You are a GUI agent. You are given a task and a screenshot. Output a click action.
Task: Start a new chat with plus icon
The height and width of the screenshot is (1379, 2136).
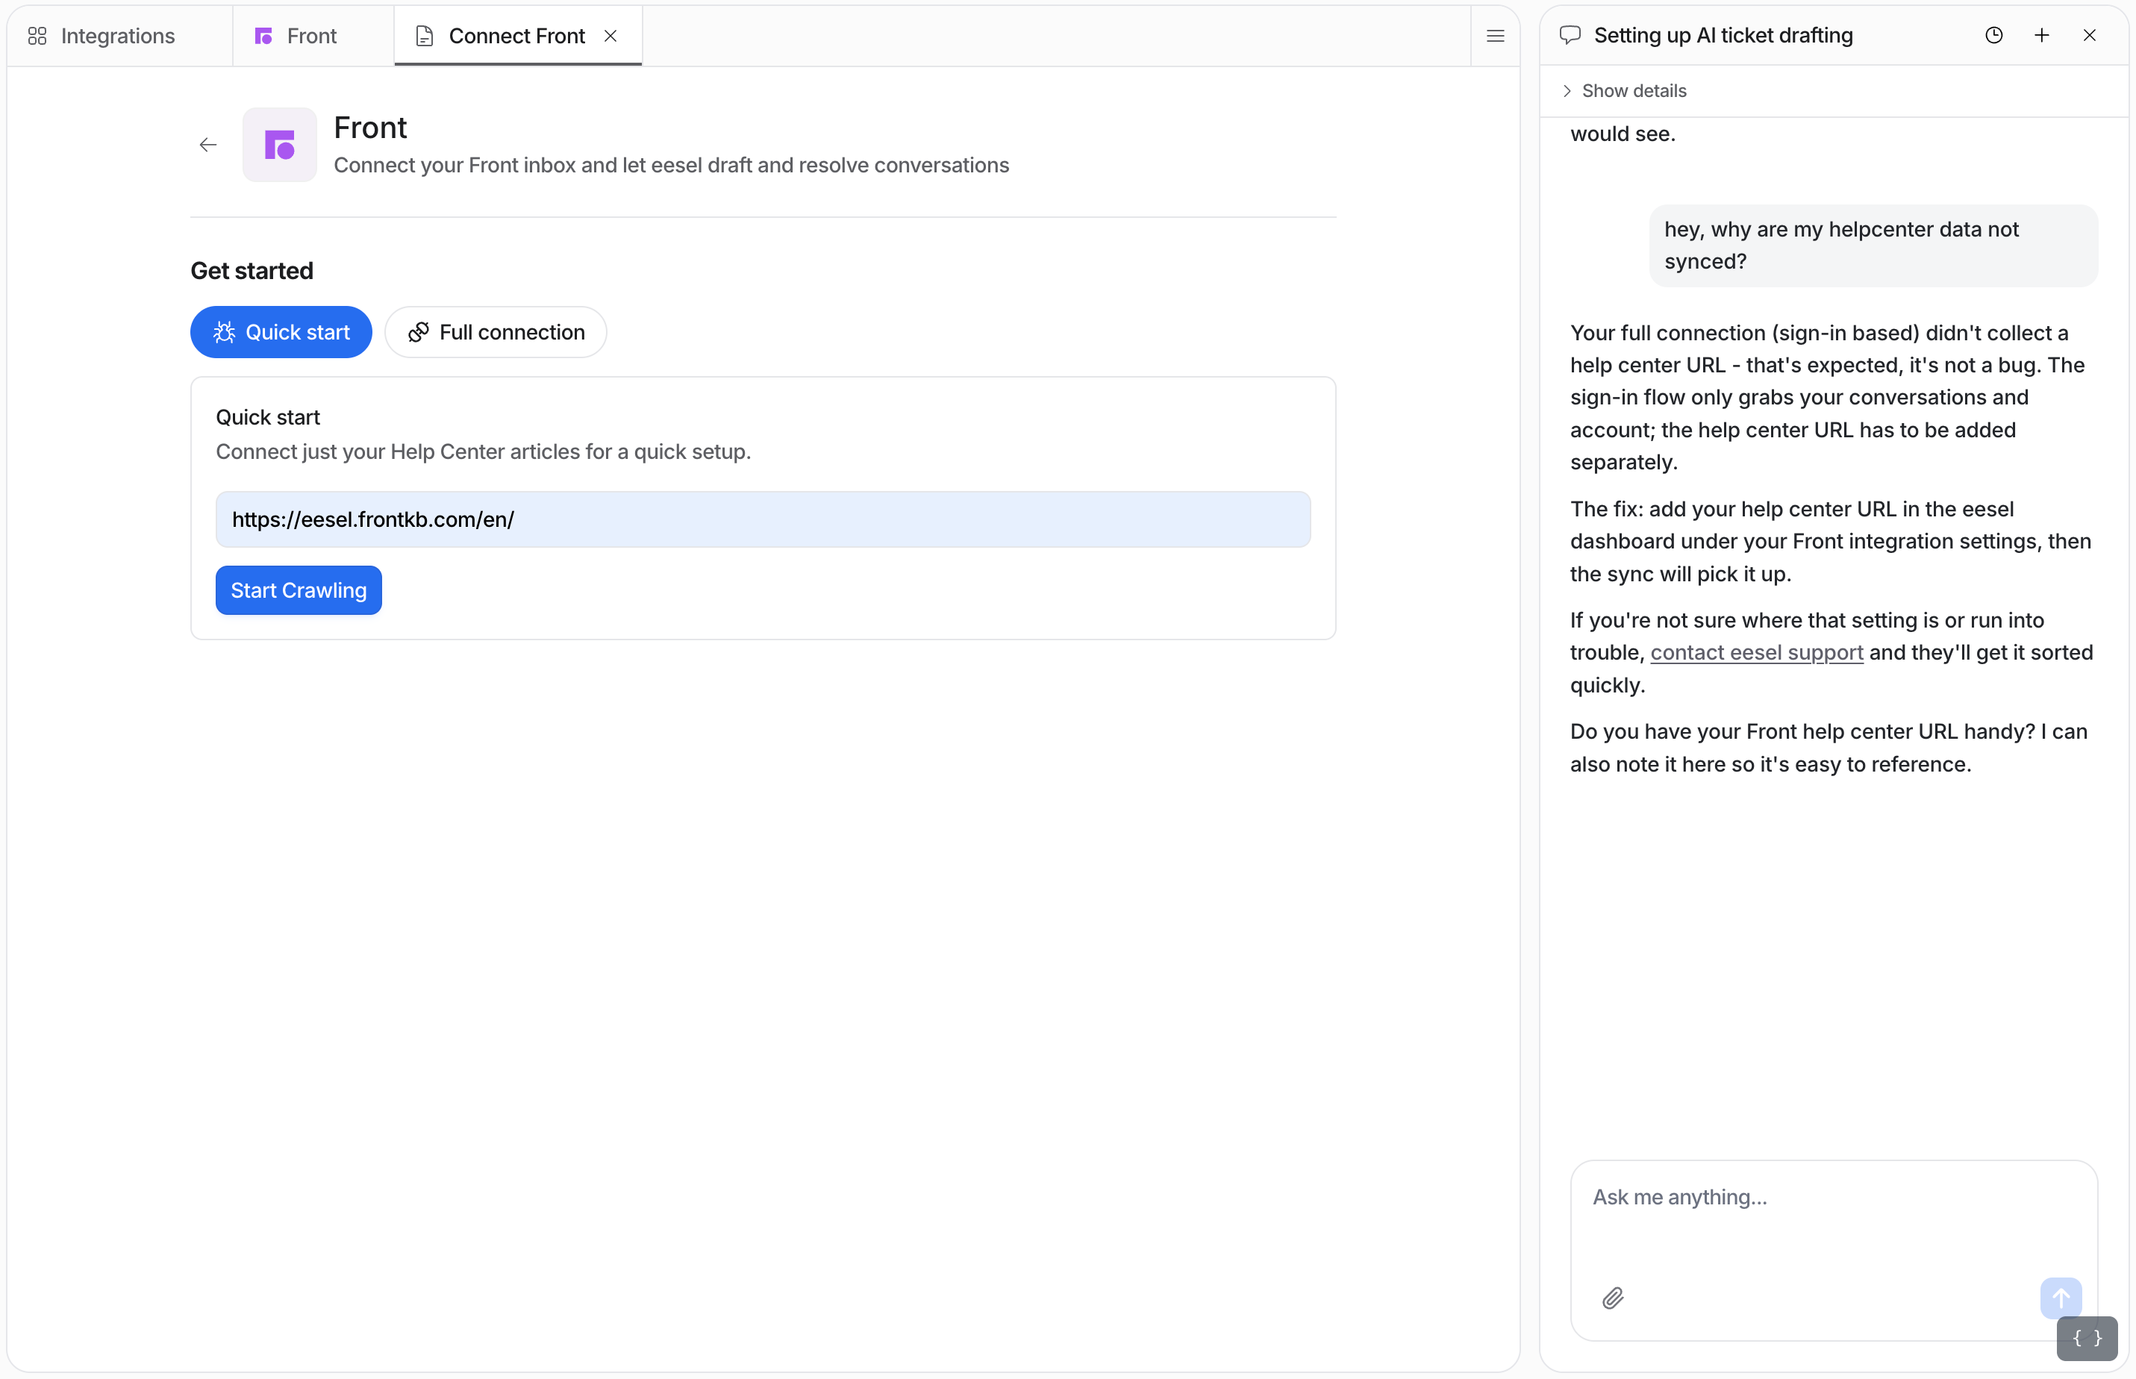(x=2042, y=35)
